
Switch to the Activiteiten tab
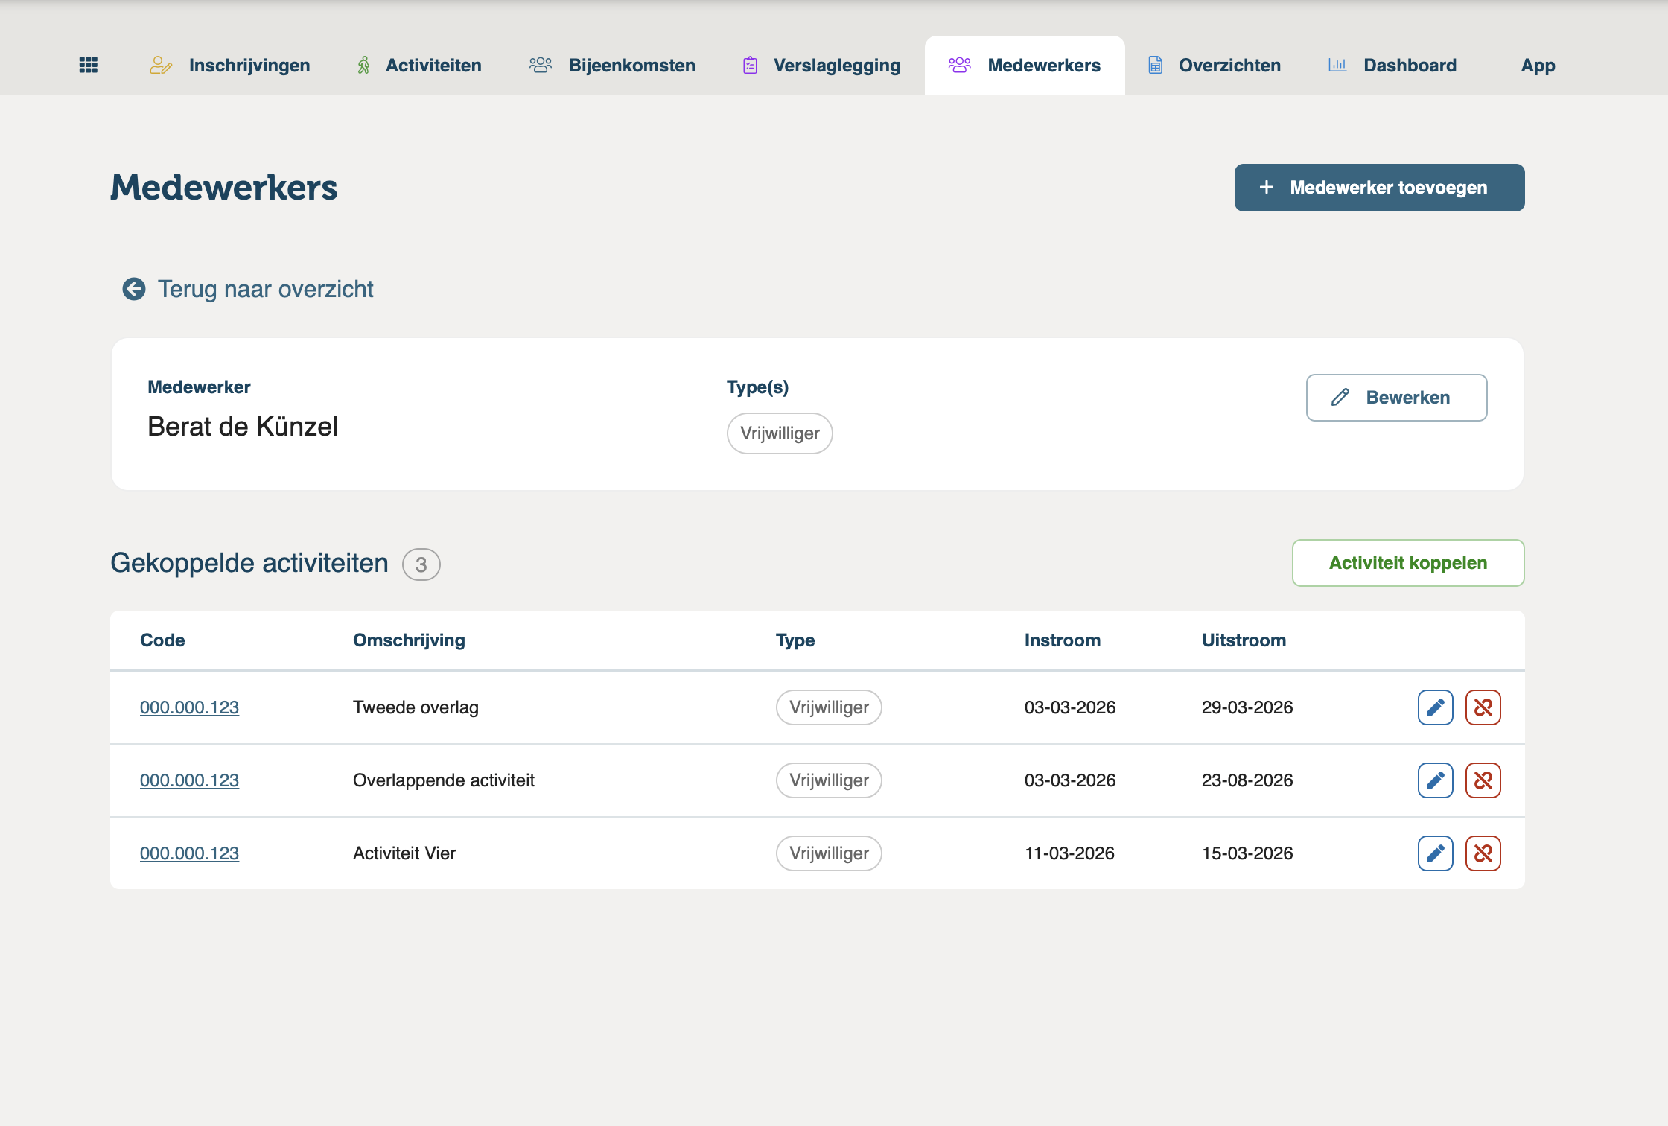[419, 66]
